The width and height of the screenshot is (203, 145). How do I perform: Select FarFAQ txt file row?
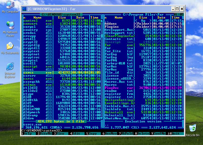coord(143,60)
